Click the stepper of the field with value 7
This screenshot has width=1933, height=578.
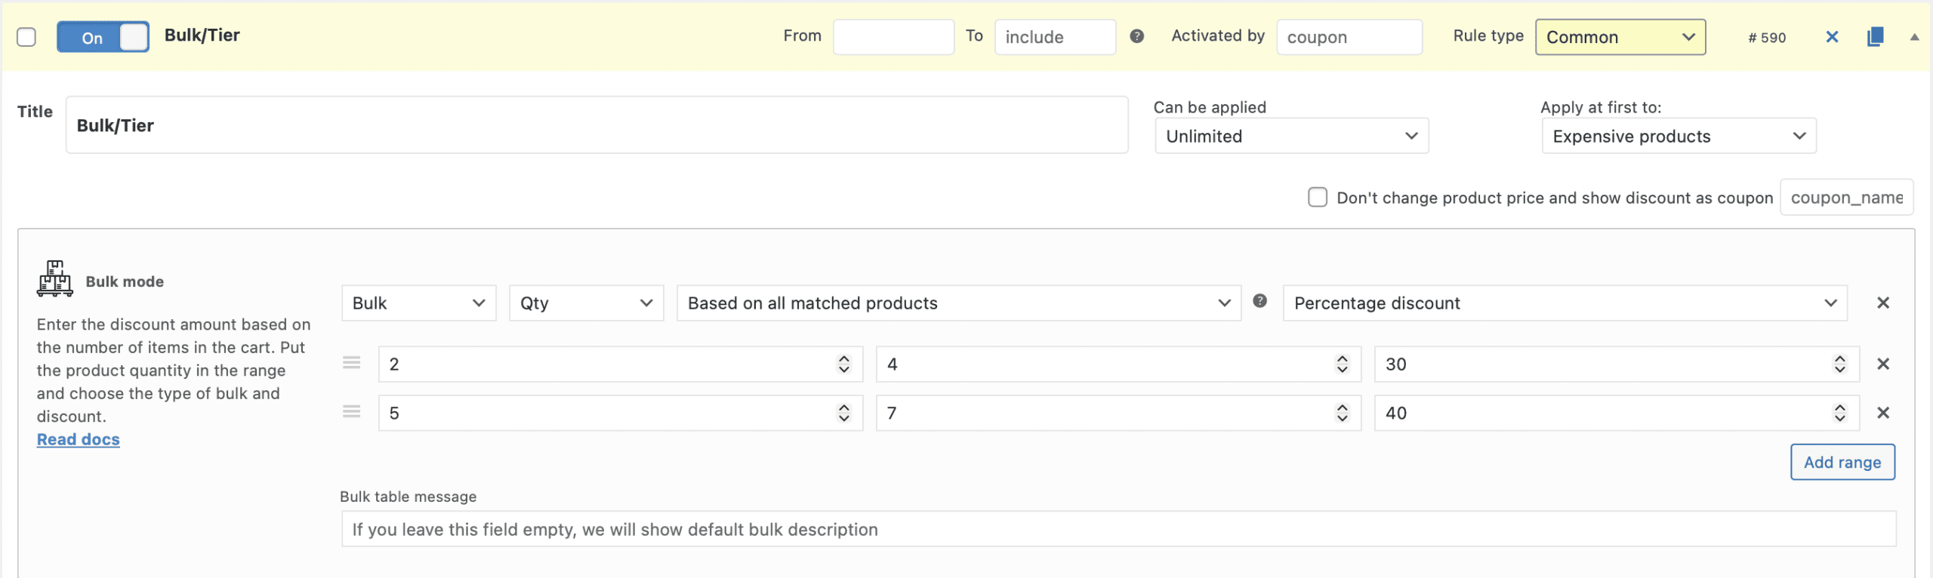click(x=1342, y=413)
